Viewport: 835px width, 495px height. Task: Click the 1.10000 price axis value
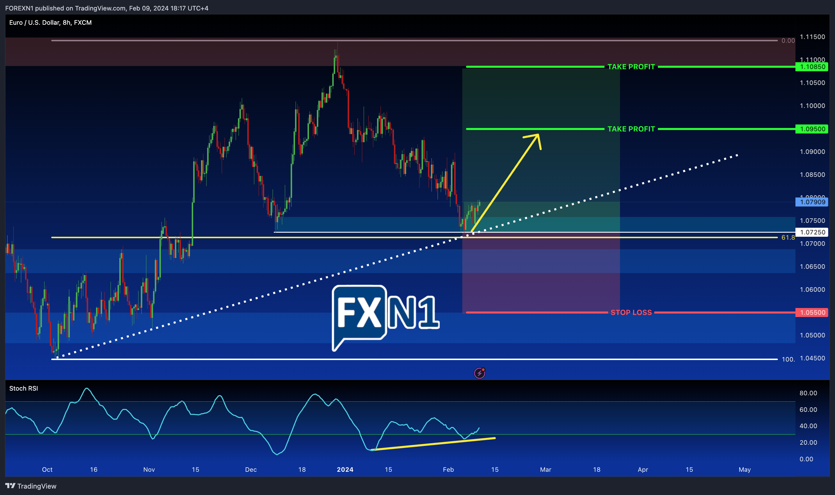812,105
